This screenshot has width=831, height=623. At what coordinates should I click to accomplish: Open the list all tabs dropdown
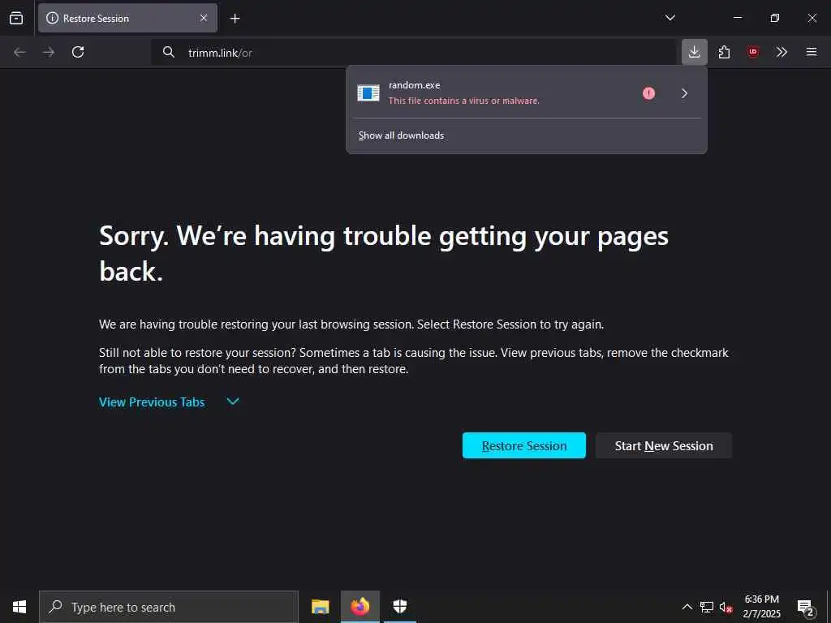(670, 18)
